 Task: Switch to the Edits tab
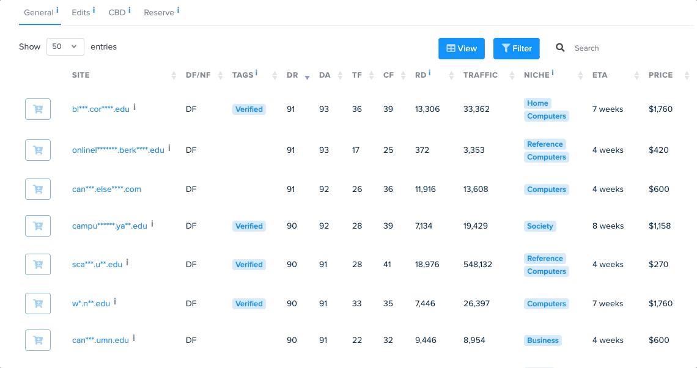[81, 12]
